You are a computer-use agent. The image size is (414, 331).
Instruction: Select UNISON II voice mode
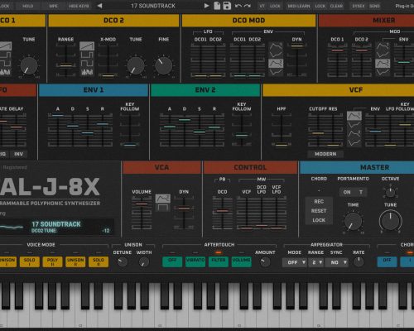(x=75, y=261)
